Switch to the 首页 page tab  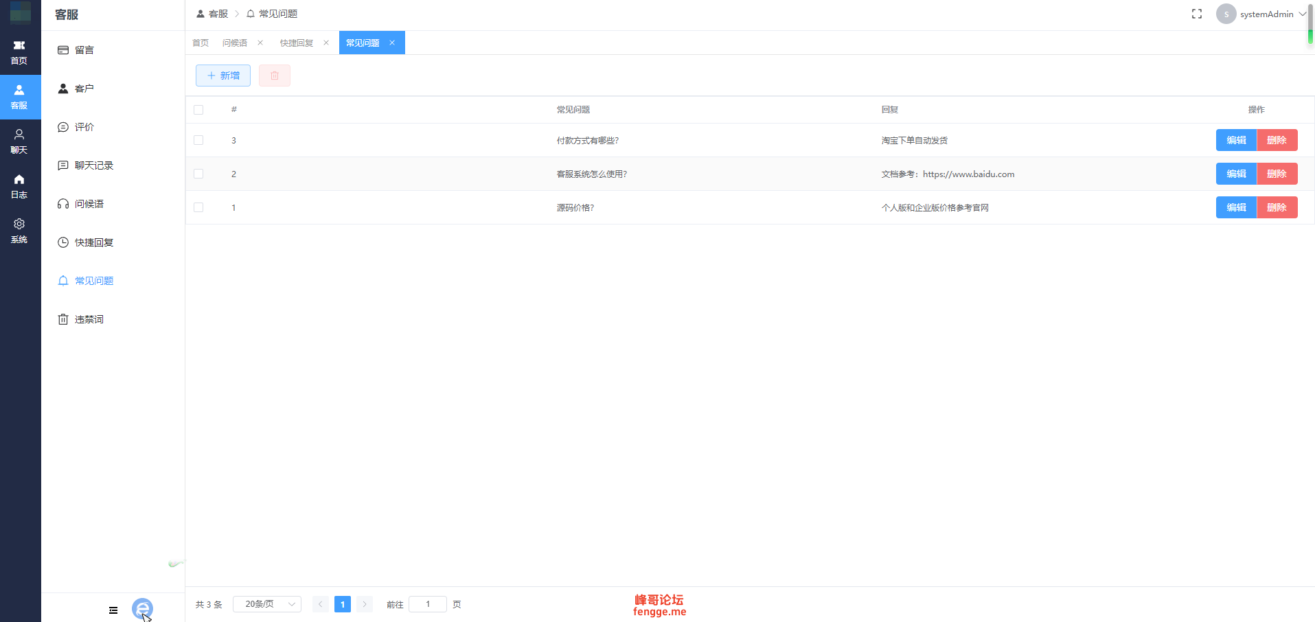201,43
